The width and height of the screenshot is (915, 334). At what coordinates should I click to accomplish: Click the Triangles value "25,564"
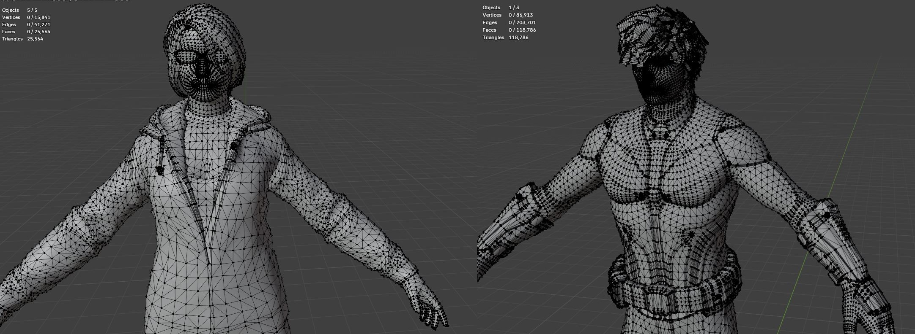[35, 39]
